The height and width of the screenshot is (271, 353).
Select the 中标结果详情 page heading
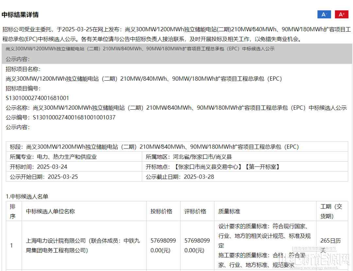[x=20, y=15]
